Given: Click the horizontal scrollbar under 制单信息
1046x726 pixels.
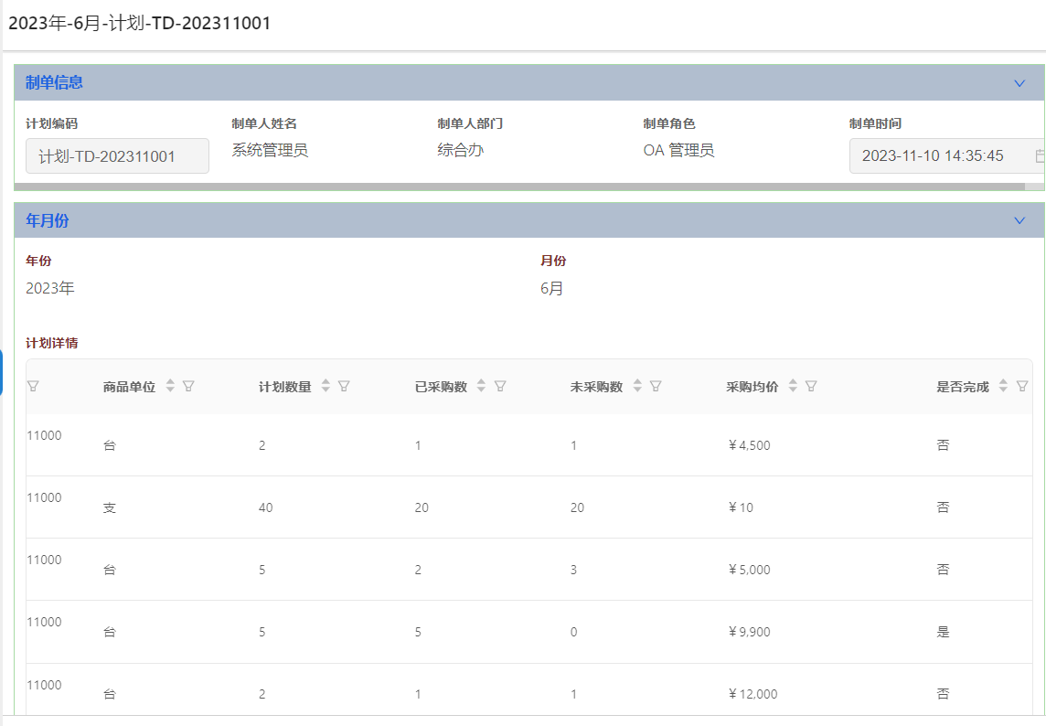Looking at the screenshot, I should (519, 187).
